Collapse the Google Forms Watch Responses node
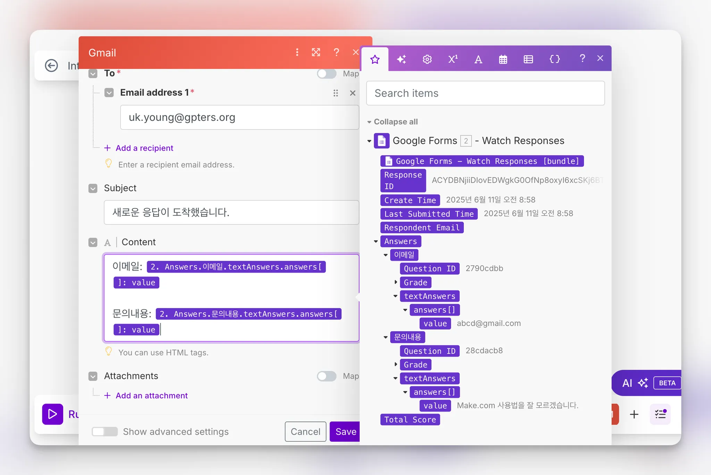The height and width of the screenshot is (475, 711). pos(369,141)
